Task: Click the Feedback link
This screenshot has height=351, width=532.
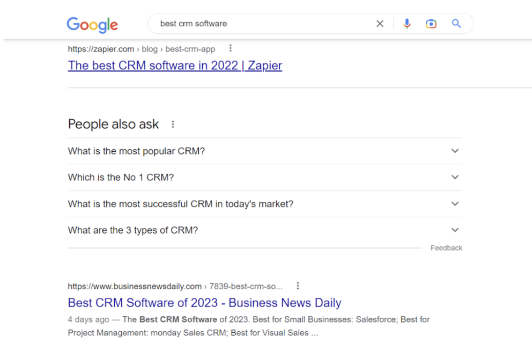Action: pyautogui.click(x=446, y=247)
